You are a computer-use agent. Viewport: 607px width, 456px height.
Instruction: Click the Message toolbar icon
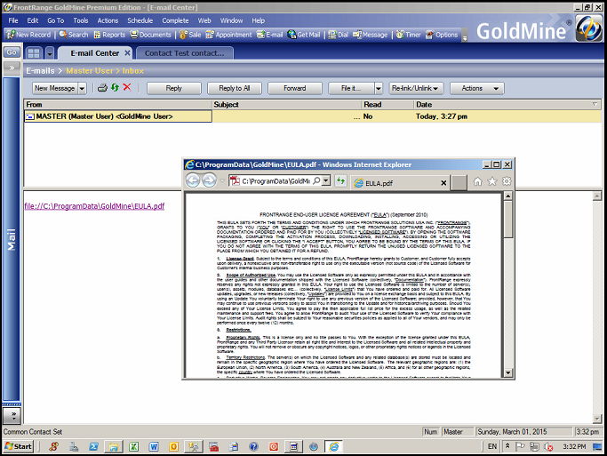tap(370, 35)
